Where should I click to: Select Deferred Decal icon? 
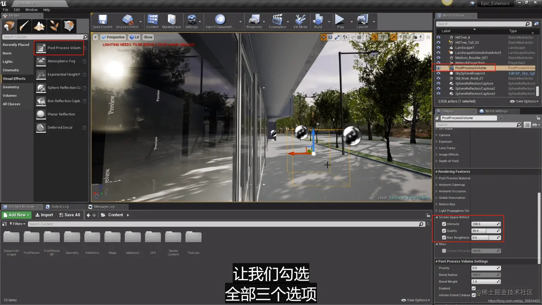[41, 128]
